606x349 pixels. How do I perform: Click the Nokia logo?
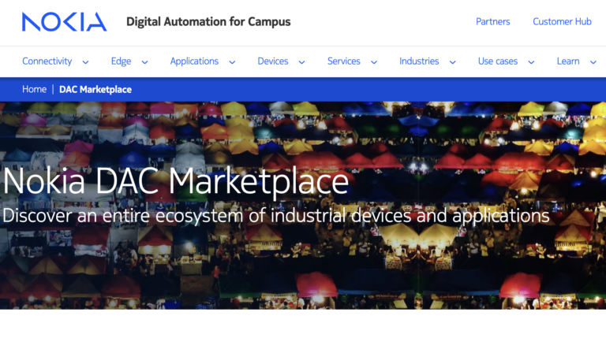64,21
